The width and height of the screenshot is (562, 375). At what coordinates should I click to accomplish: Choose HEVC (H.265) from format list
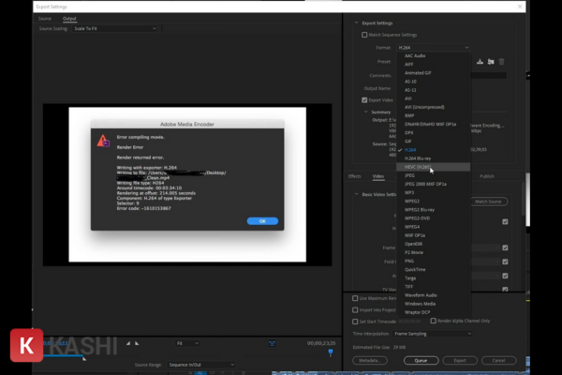coord(418,167)
